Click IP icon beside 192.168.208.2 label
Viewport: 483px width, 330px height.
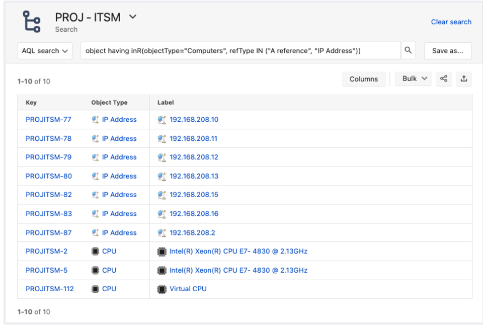click(162, 232)
